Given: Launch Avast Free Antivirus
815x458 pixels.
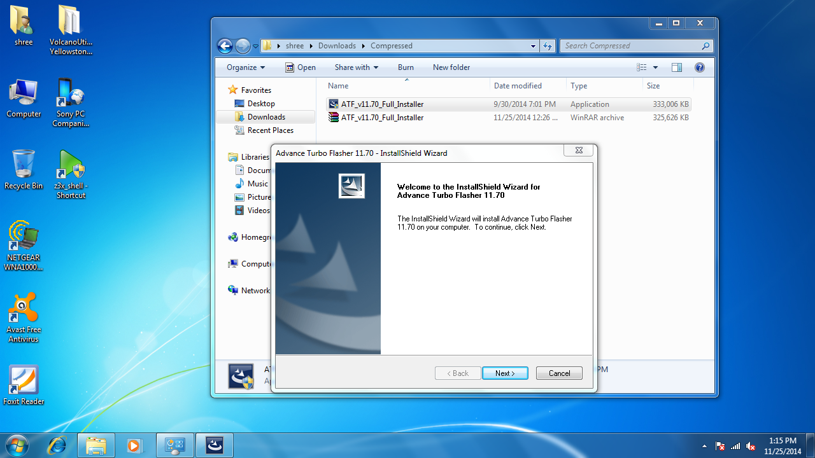Looking at the screenshot, I should coord(24,317).
